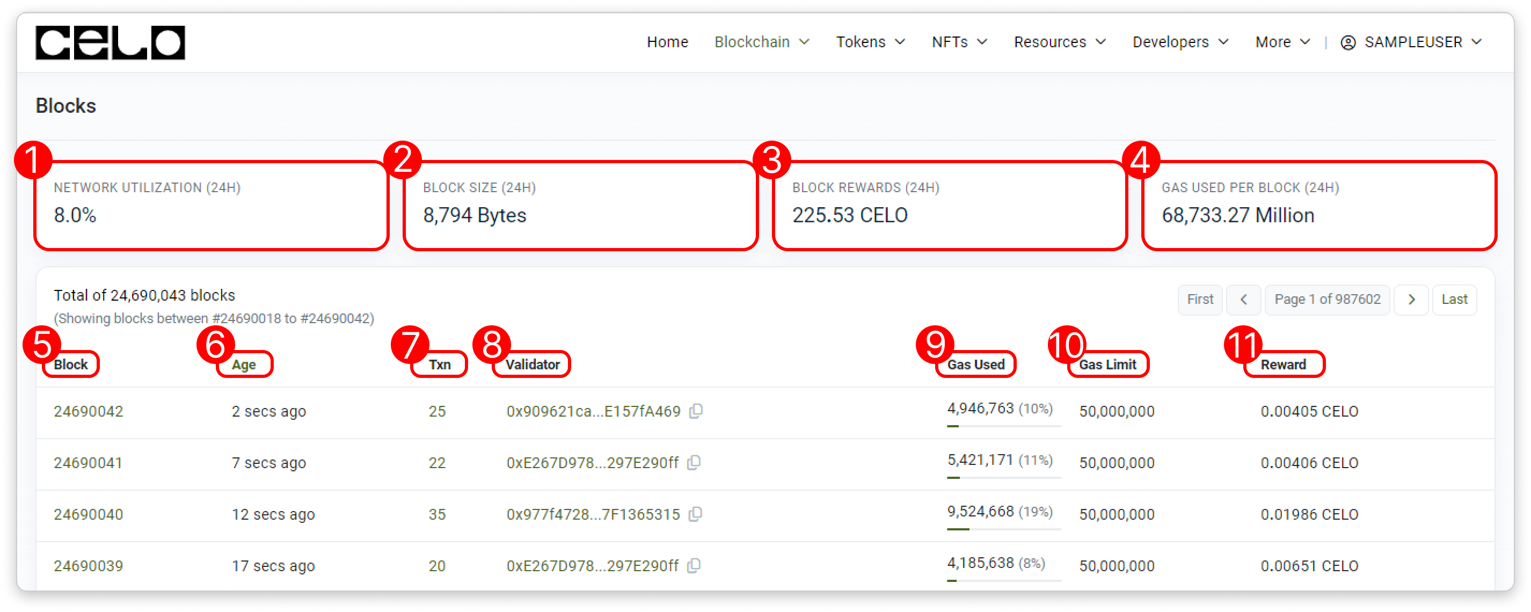Image resolution: width=1531 pixels, height=612 pixels.
Task: Copy validator address for block 24690041
Action: click(x=694, y=463)
